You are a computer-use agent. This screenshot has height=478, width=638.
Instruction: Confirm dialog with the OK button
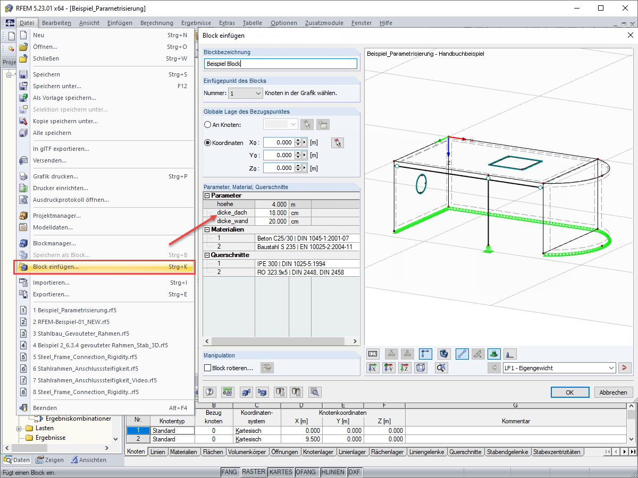point(570,392)
